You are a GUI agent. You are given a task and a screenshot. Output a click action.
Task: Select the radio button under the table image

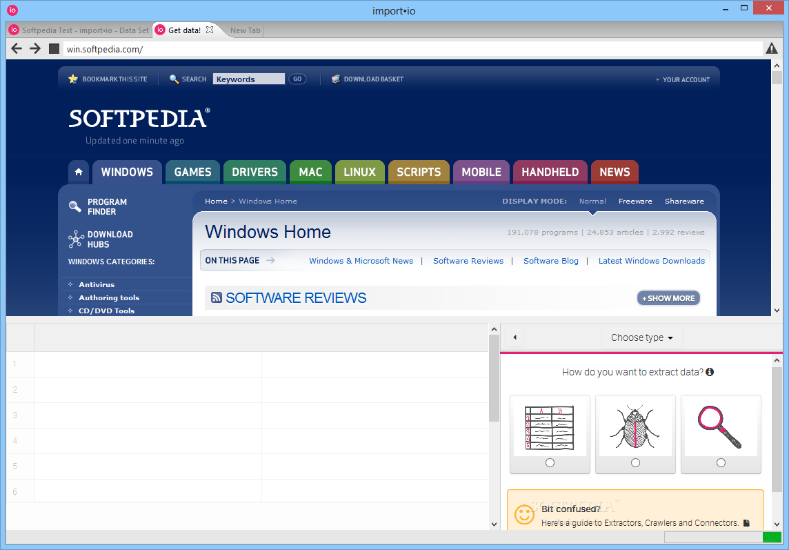click(550, 463)
